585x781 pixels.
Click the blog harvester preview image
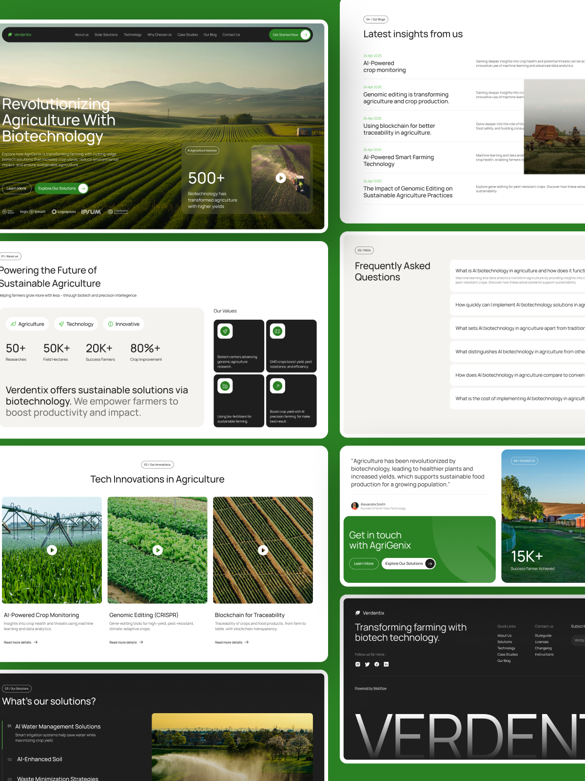tap(554, 126)
